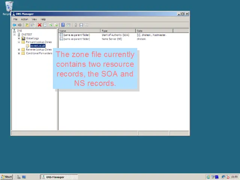
Task: Click the Show Desktop quick launch icon
Action: tap(24, 177)
